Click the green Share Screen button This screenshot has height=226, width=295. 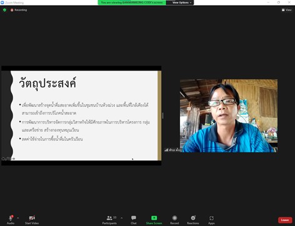click(x=154, y=220)
